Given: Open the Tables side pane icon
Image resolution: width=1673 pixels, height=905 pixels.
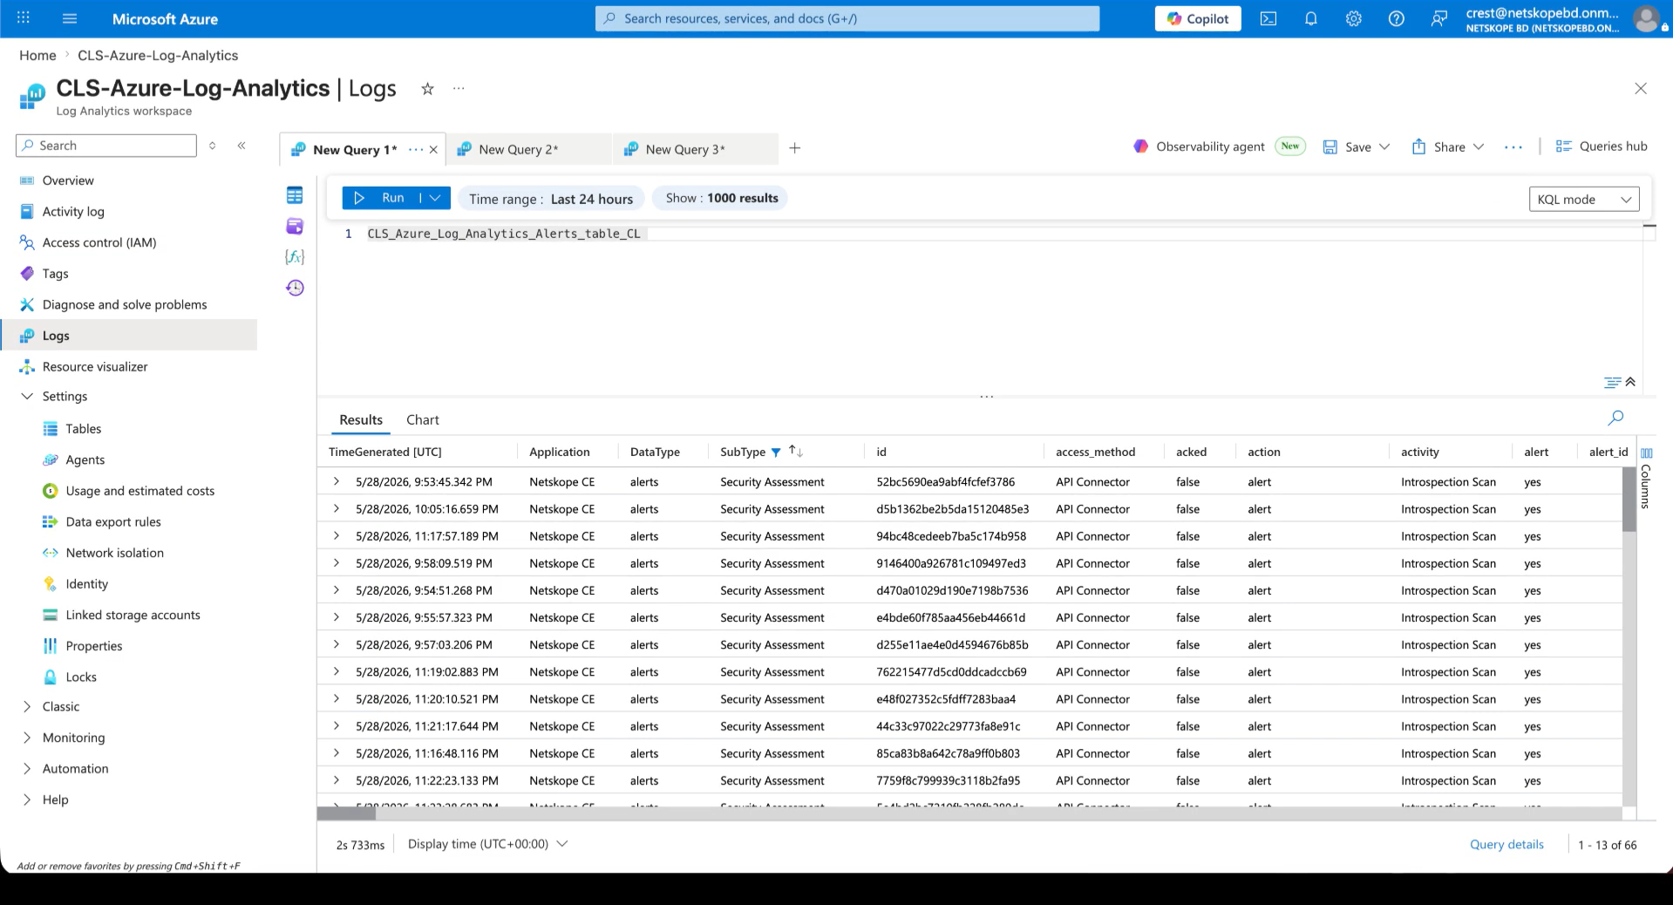Looking at the screenshot, I should (x=295, y=195).
